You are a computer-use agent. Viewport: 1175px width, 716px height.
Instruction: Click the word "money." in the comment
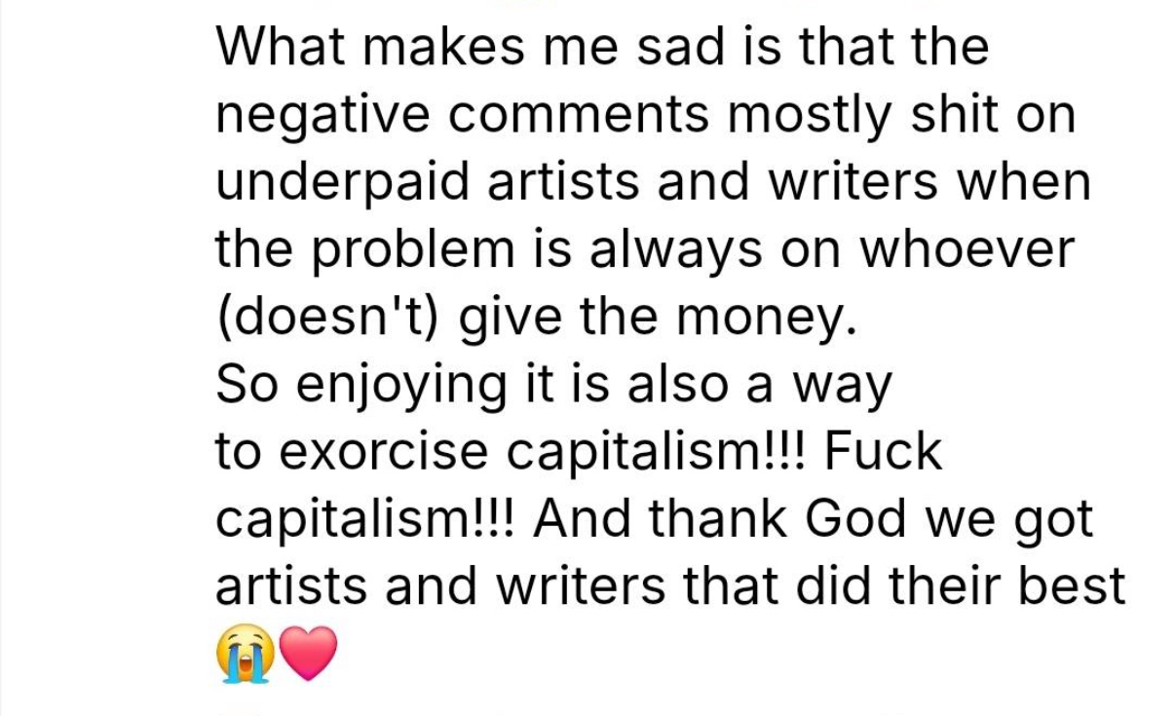777,318
